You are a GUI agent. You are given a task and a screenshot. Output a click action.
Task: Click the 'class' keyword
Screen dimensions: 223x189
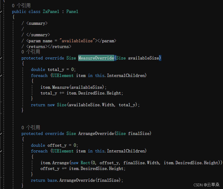34,11
